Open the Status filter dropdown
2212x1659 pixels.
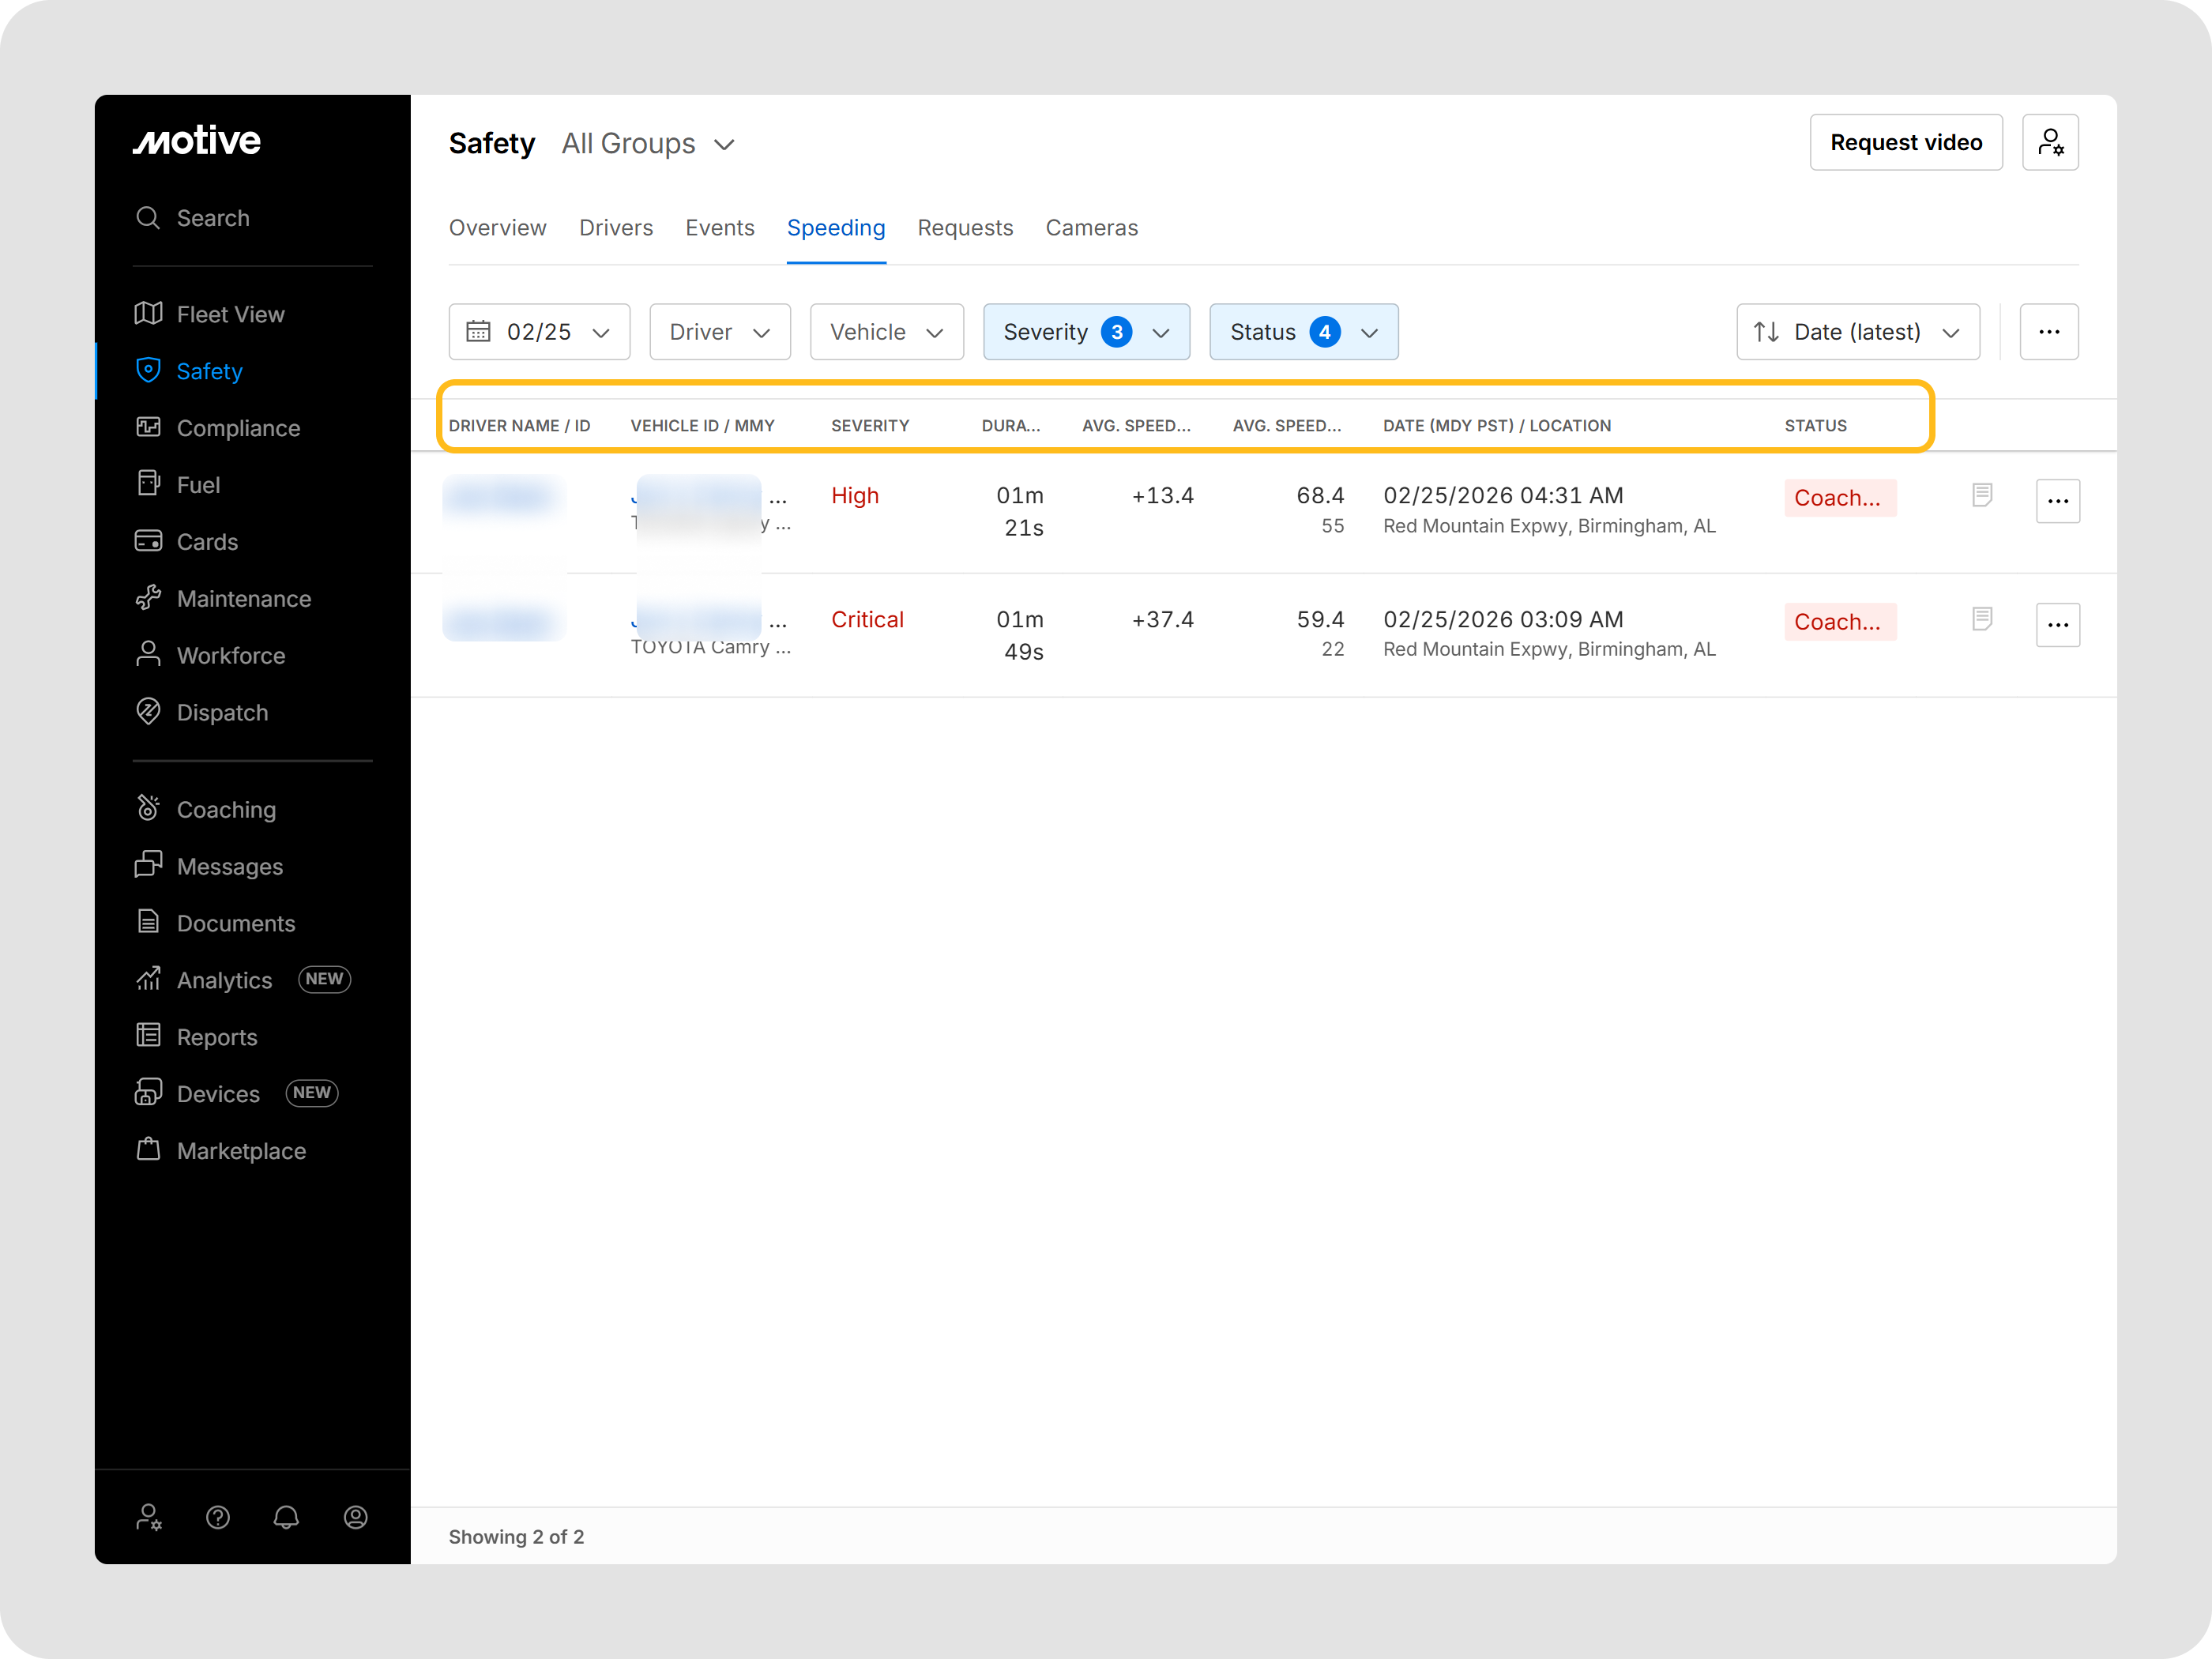pos(1303,332)
